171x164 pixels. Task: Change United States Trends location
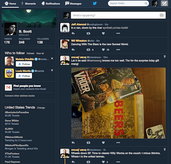(41, 108)
